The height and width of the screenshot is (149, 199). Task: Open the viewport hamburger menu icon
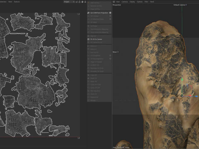pyautogui.click(x=114, y=2)
